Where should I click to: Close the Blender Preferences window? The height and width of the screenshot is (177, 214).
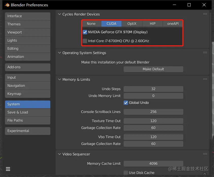pyautogui.click(x=204, y=5)
